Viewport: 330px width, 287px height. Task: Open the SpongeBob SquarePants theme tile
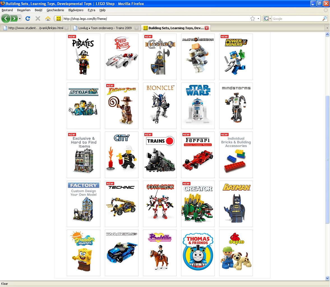[84, 253]
